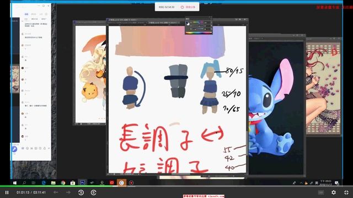Viewport: 353px width, 198px height.
Task: Launch Microsoft Edge from the taskbar
Action: pos(44,183)
